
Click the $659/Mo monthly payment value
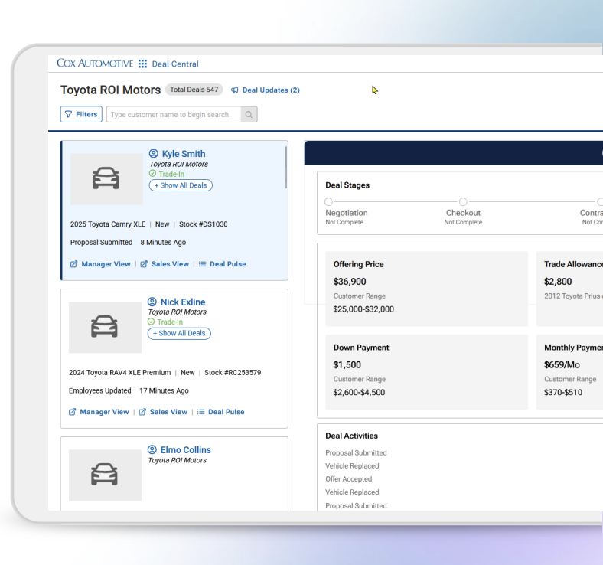[x=562, y=364]
